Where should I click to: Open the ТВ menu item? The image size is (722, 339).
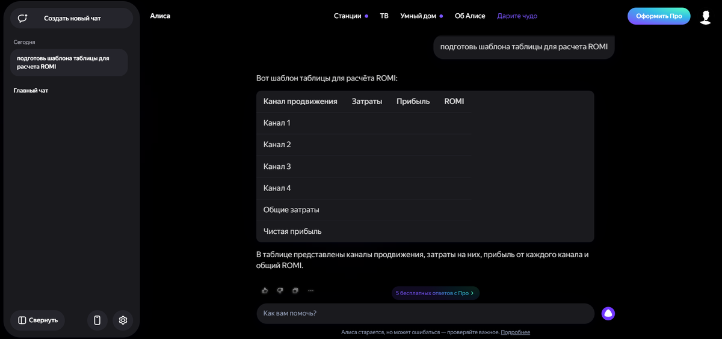(x=384, y=16)
